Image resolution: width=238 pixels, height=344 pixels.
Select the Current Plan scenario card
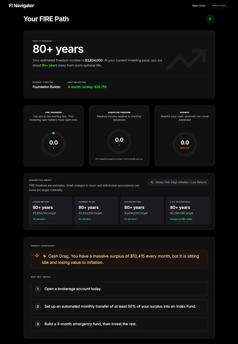coord(96,210)
